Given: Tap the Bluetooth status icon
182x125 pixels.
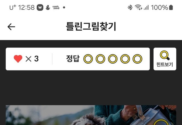Looking at the screenshot, I should [130, 8].
